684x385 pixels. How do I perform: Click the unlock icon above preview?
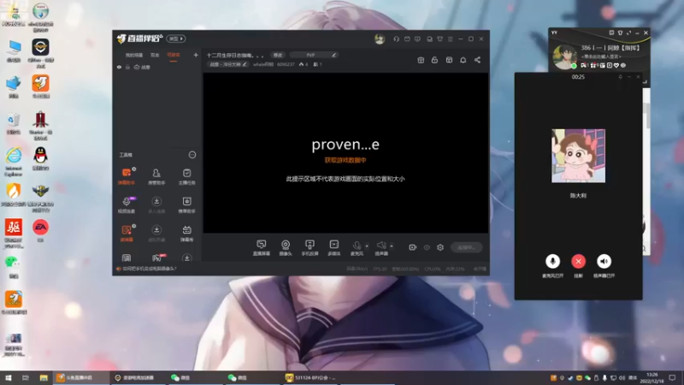pyautogui.click(x=434, y=60)
